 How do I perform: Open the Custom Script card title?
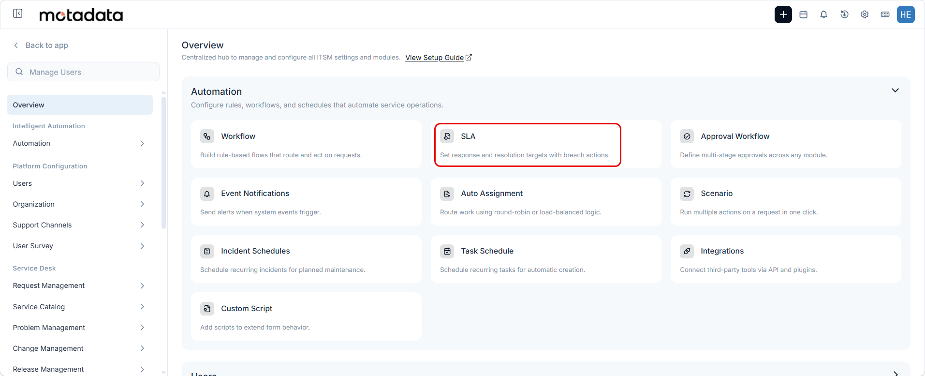[x=247, y=309]
